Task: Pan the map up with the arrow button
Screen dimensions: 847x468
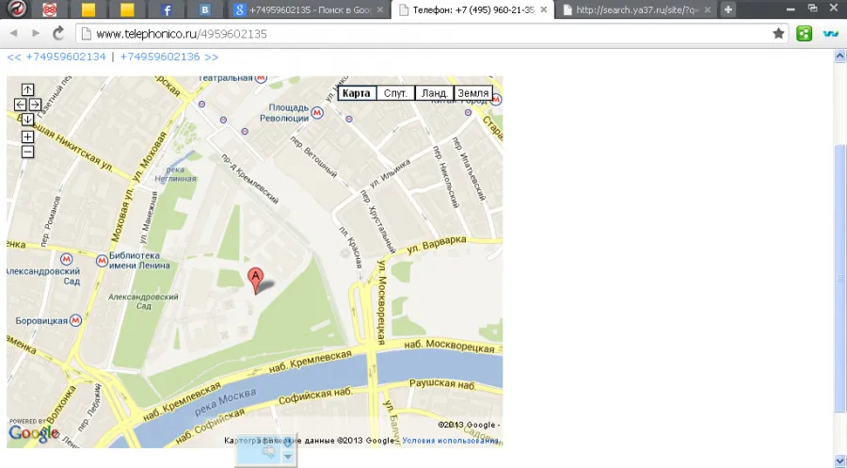Action: pyautogui.click(x=27, y=89)
